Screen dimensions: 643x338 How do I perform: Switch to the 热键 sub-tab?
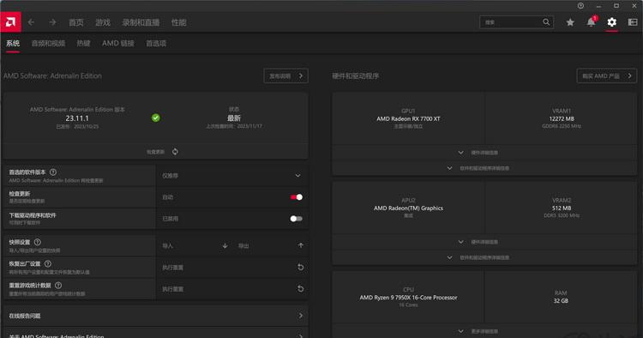[84, 43]
